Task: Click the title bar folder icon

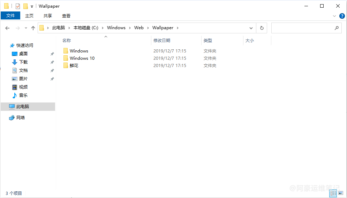Action: pyautogui.click(x=6, y=6)
